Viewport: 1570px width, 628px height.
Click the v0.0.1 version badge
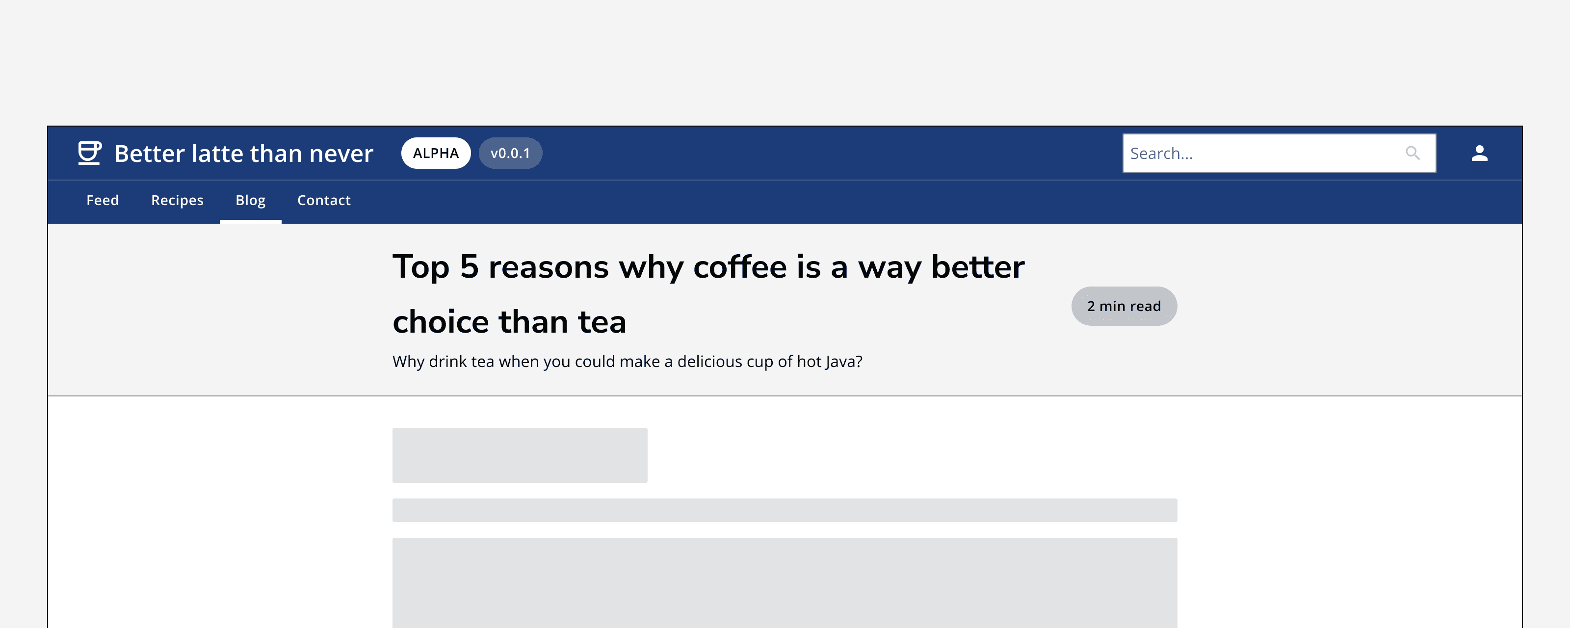(512, 152)
